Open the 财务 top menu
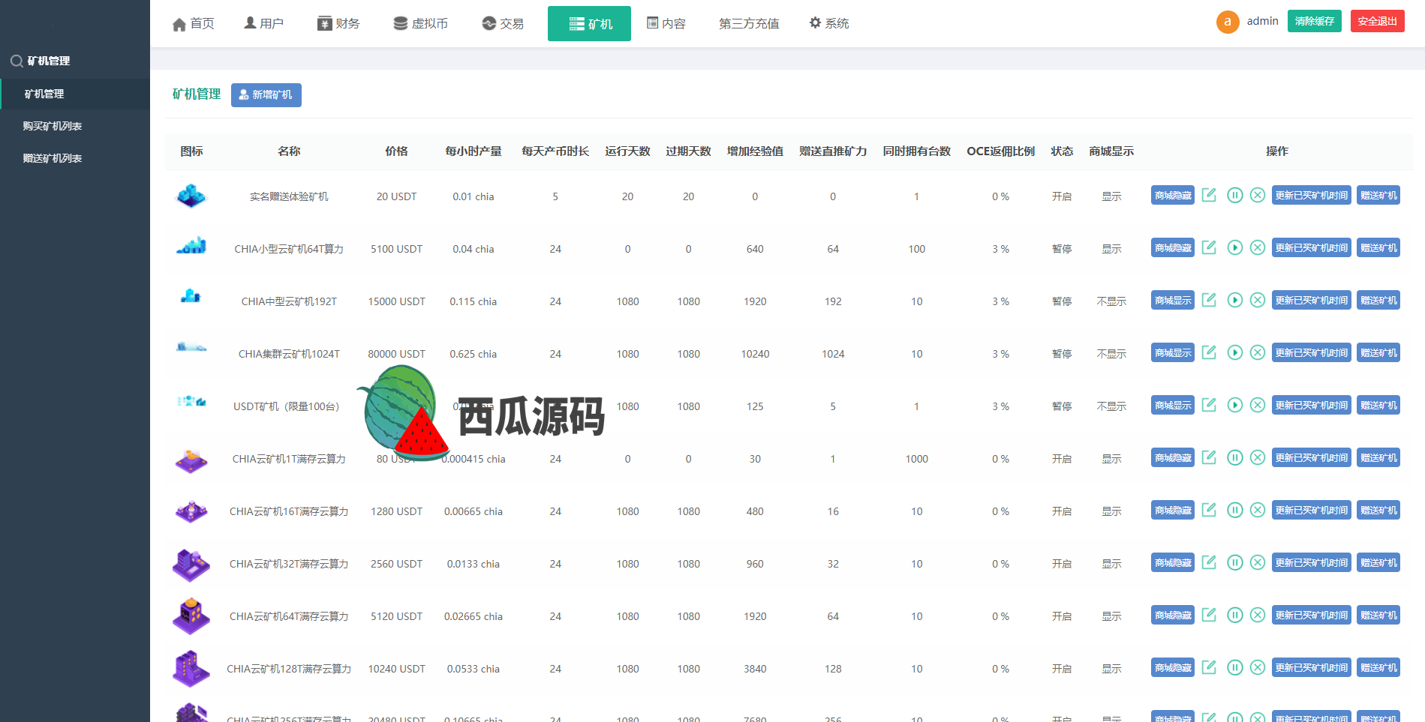Viewport: 1425px width, 722px height. pos(338,24)
